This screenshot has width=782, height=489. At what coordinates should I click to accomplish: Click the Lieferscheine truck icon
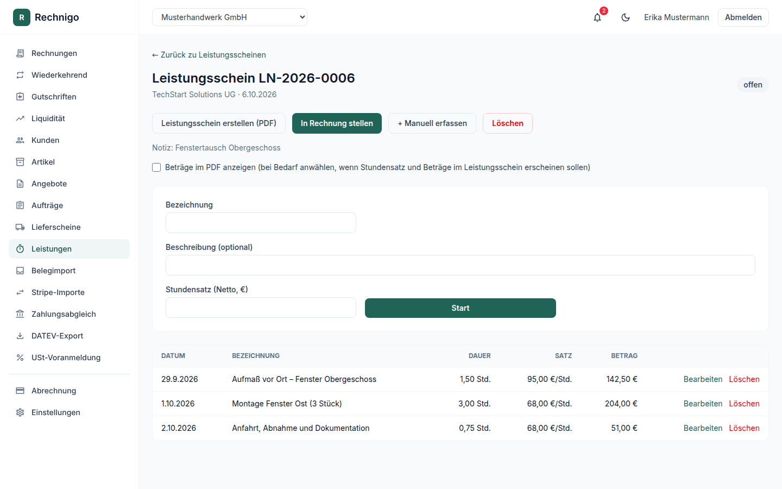click(x=20, y=227)
